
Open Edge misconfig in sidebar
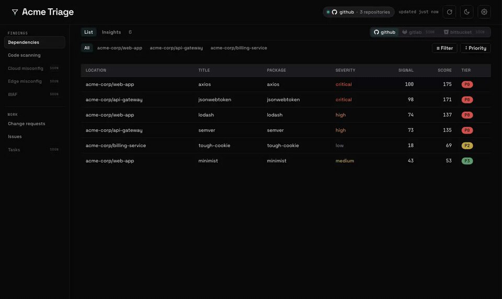(x=35, y=81)
